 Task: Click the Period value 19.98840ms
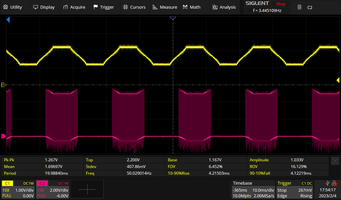tap(56, 173)
